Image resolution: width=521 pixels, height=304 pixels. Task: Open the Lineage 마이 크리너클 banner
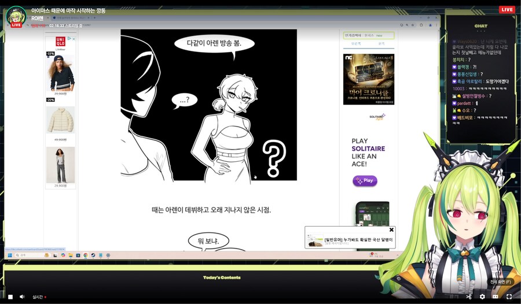(368, 79)
